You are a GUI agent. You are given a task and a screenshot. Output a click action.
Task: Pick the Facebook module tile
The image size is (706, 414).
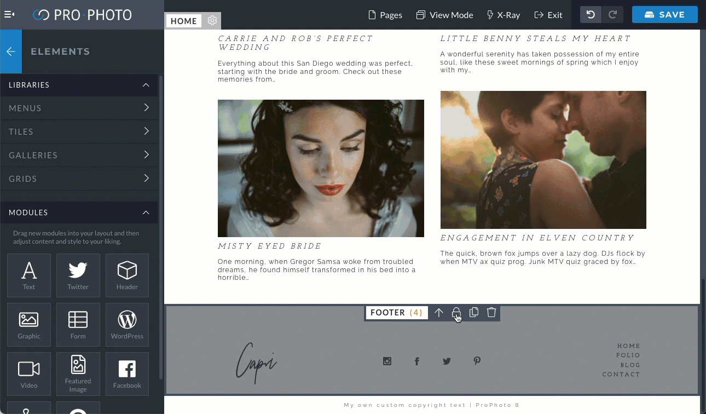127,373
